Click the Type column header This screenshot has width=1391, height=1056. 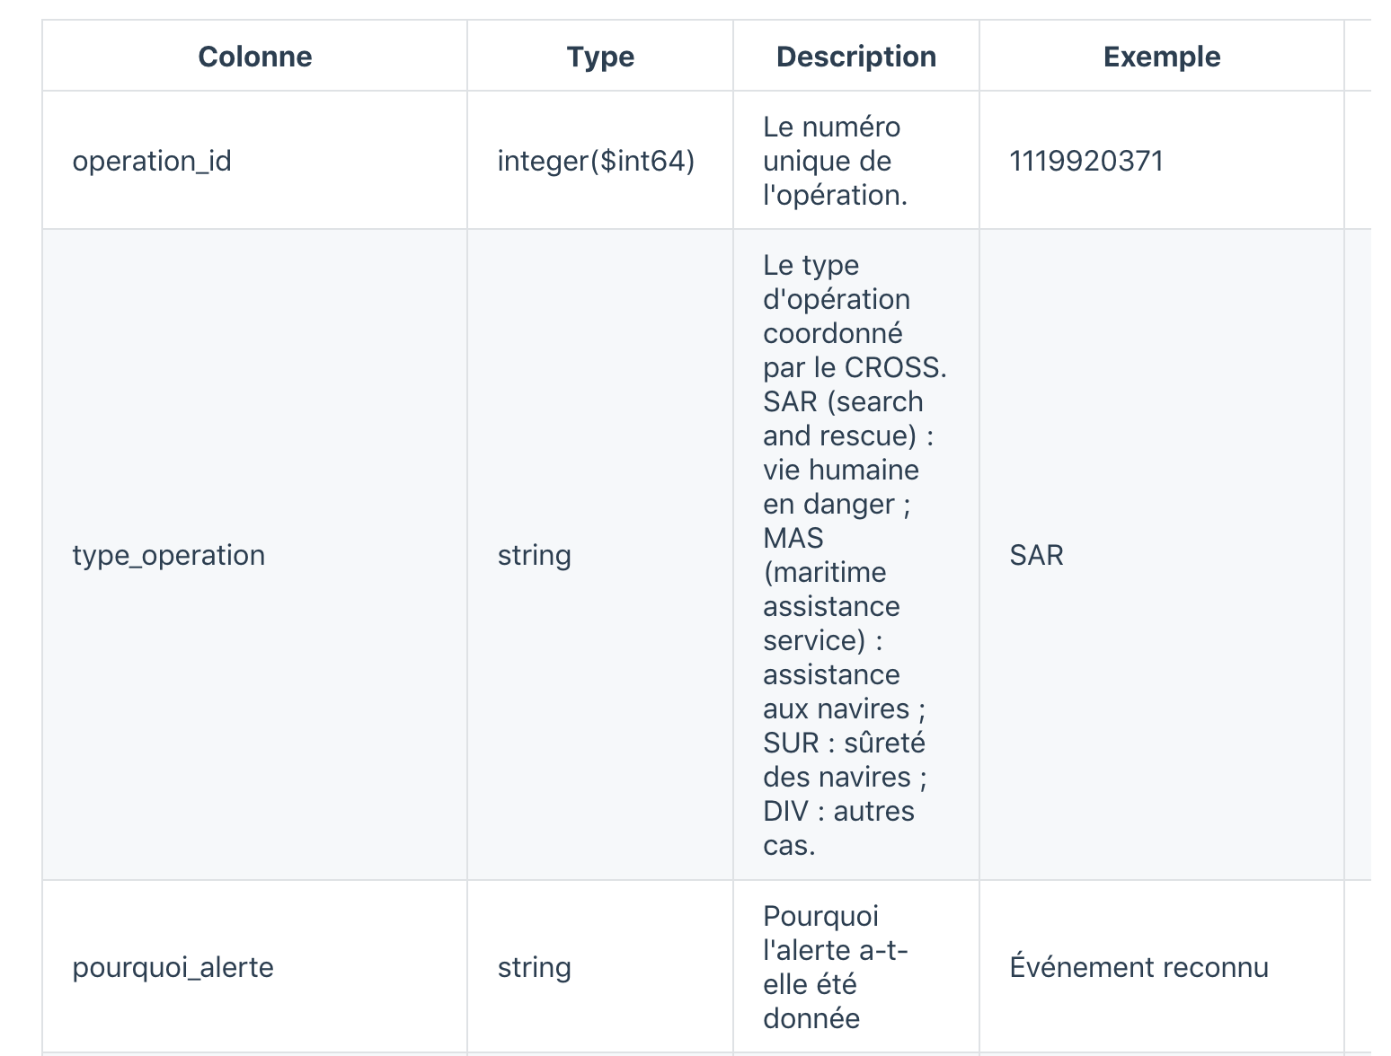600,57
